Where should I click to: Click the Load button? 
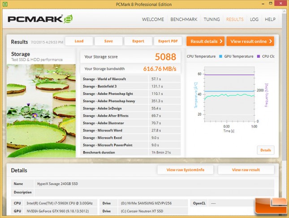79,41
